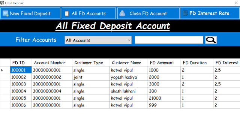Switch to All FD Accounts tab

89,13
